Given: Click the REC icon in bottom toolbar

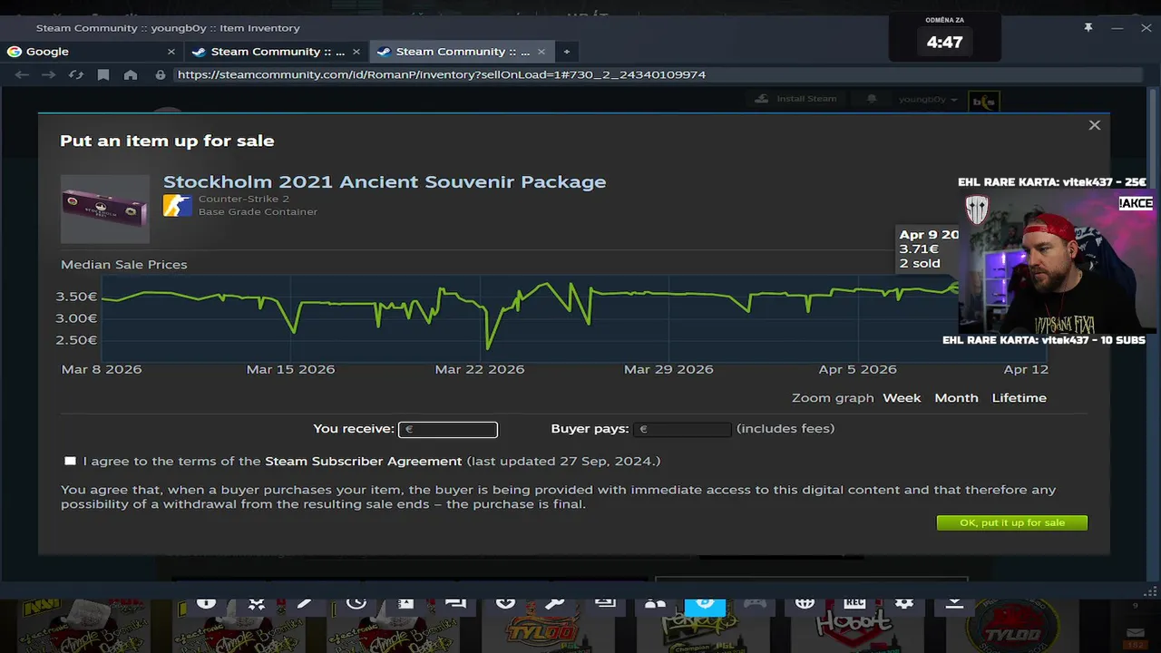Looking at the screenshot, I should pos(854,602).
